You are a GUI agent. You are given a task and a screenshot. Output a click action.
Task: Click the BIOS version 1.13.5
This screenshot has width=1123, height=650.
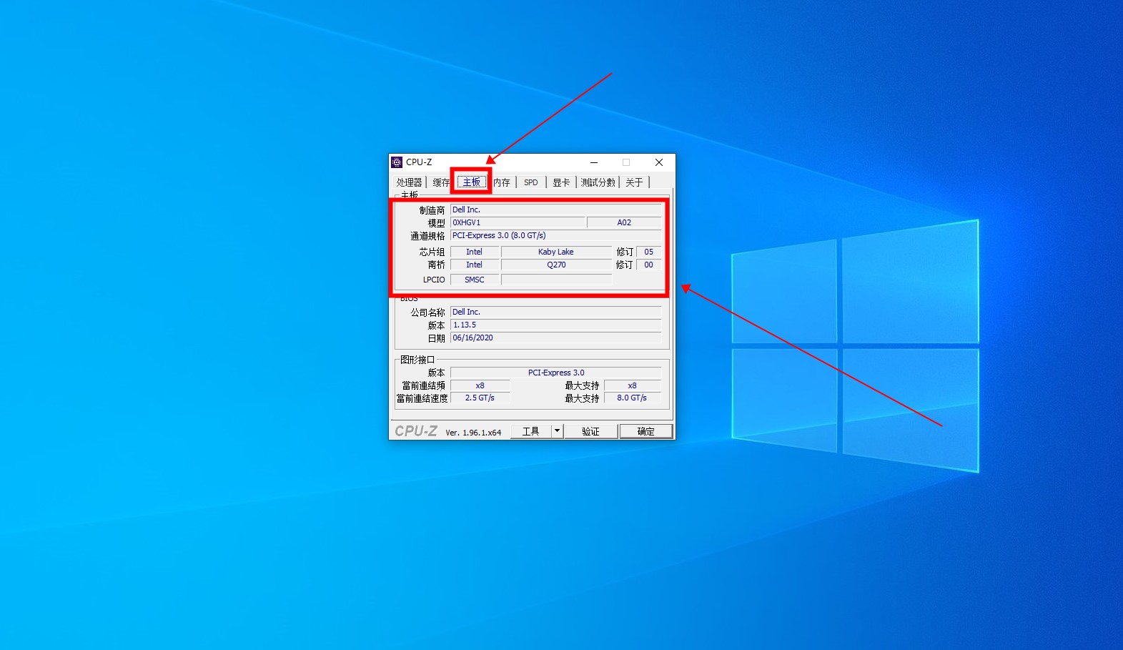coord(556,325)
